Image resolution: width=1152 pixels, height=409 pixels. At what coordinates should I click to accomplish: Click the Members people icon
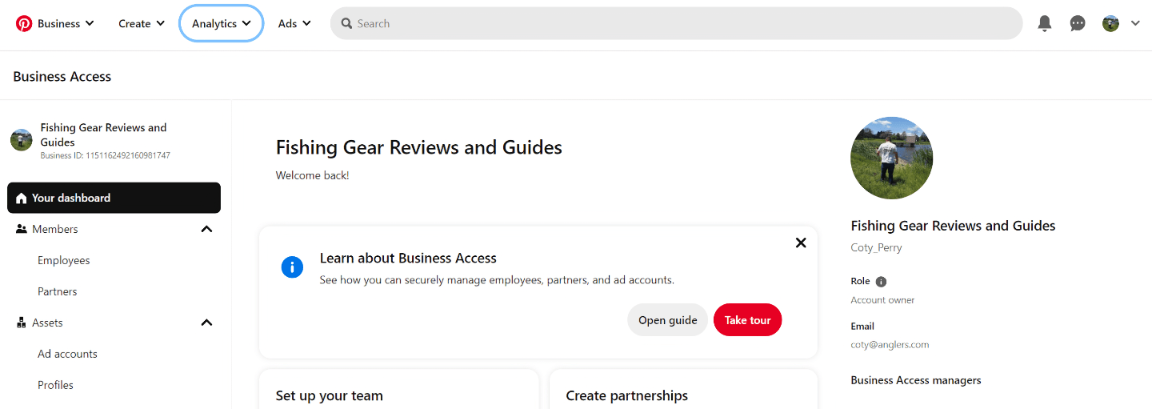pos(22,229)
